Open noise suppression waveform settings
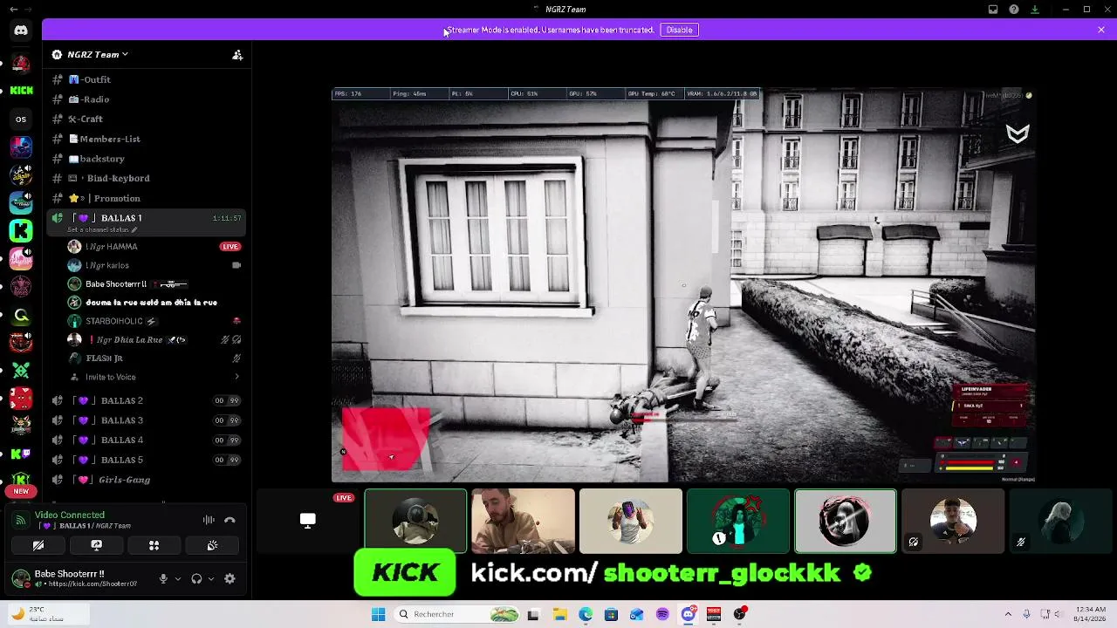Image resolution: width=1117 pixels, height=628 pixels. [209, 520]
